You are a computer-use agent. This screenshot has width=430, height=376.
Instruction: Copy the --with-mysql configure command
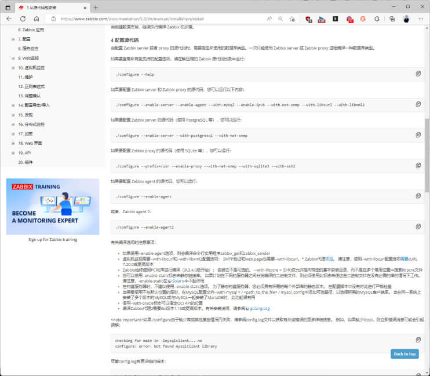418,104
